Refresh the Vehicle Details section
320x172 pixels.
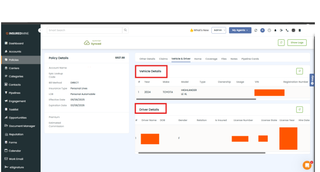[300, 71]
